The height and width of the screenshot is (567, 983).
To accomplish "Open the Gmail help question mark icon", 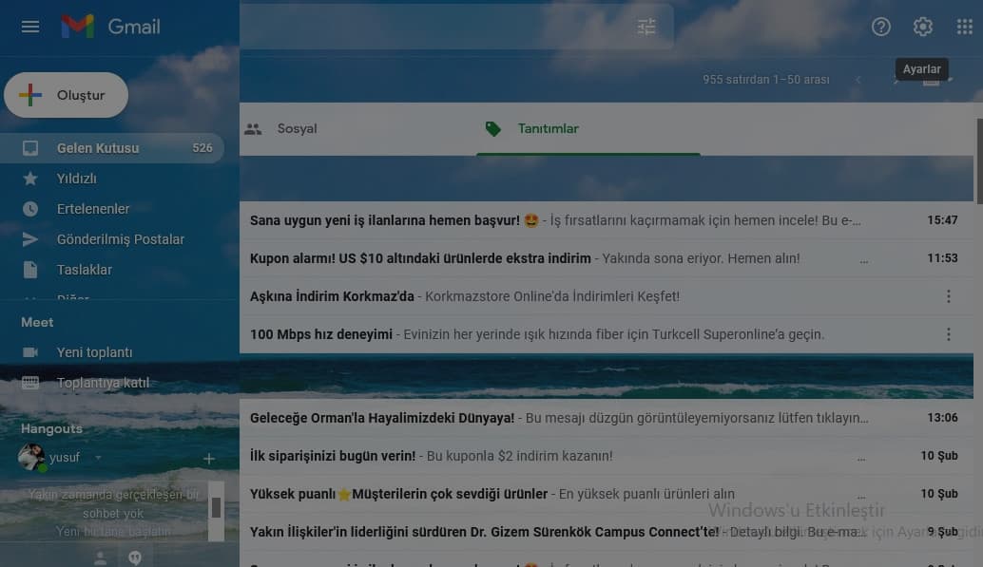I will 880,27.
